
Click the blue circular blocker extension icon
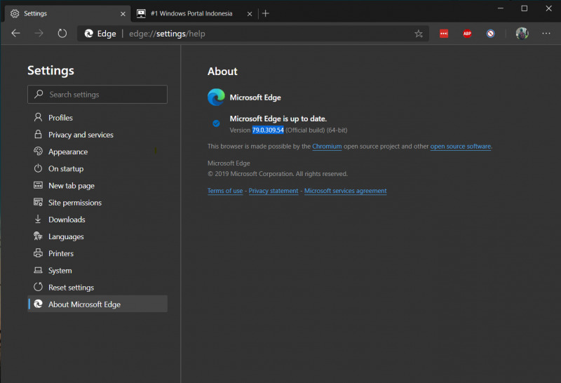pos(490,34)
